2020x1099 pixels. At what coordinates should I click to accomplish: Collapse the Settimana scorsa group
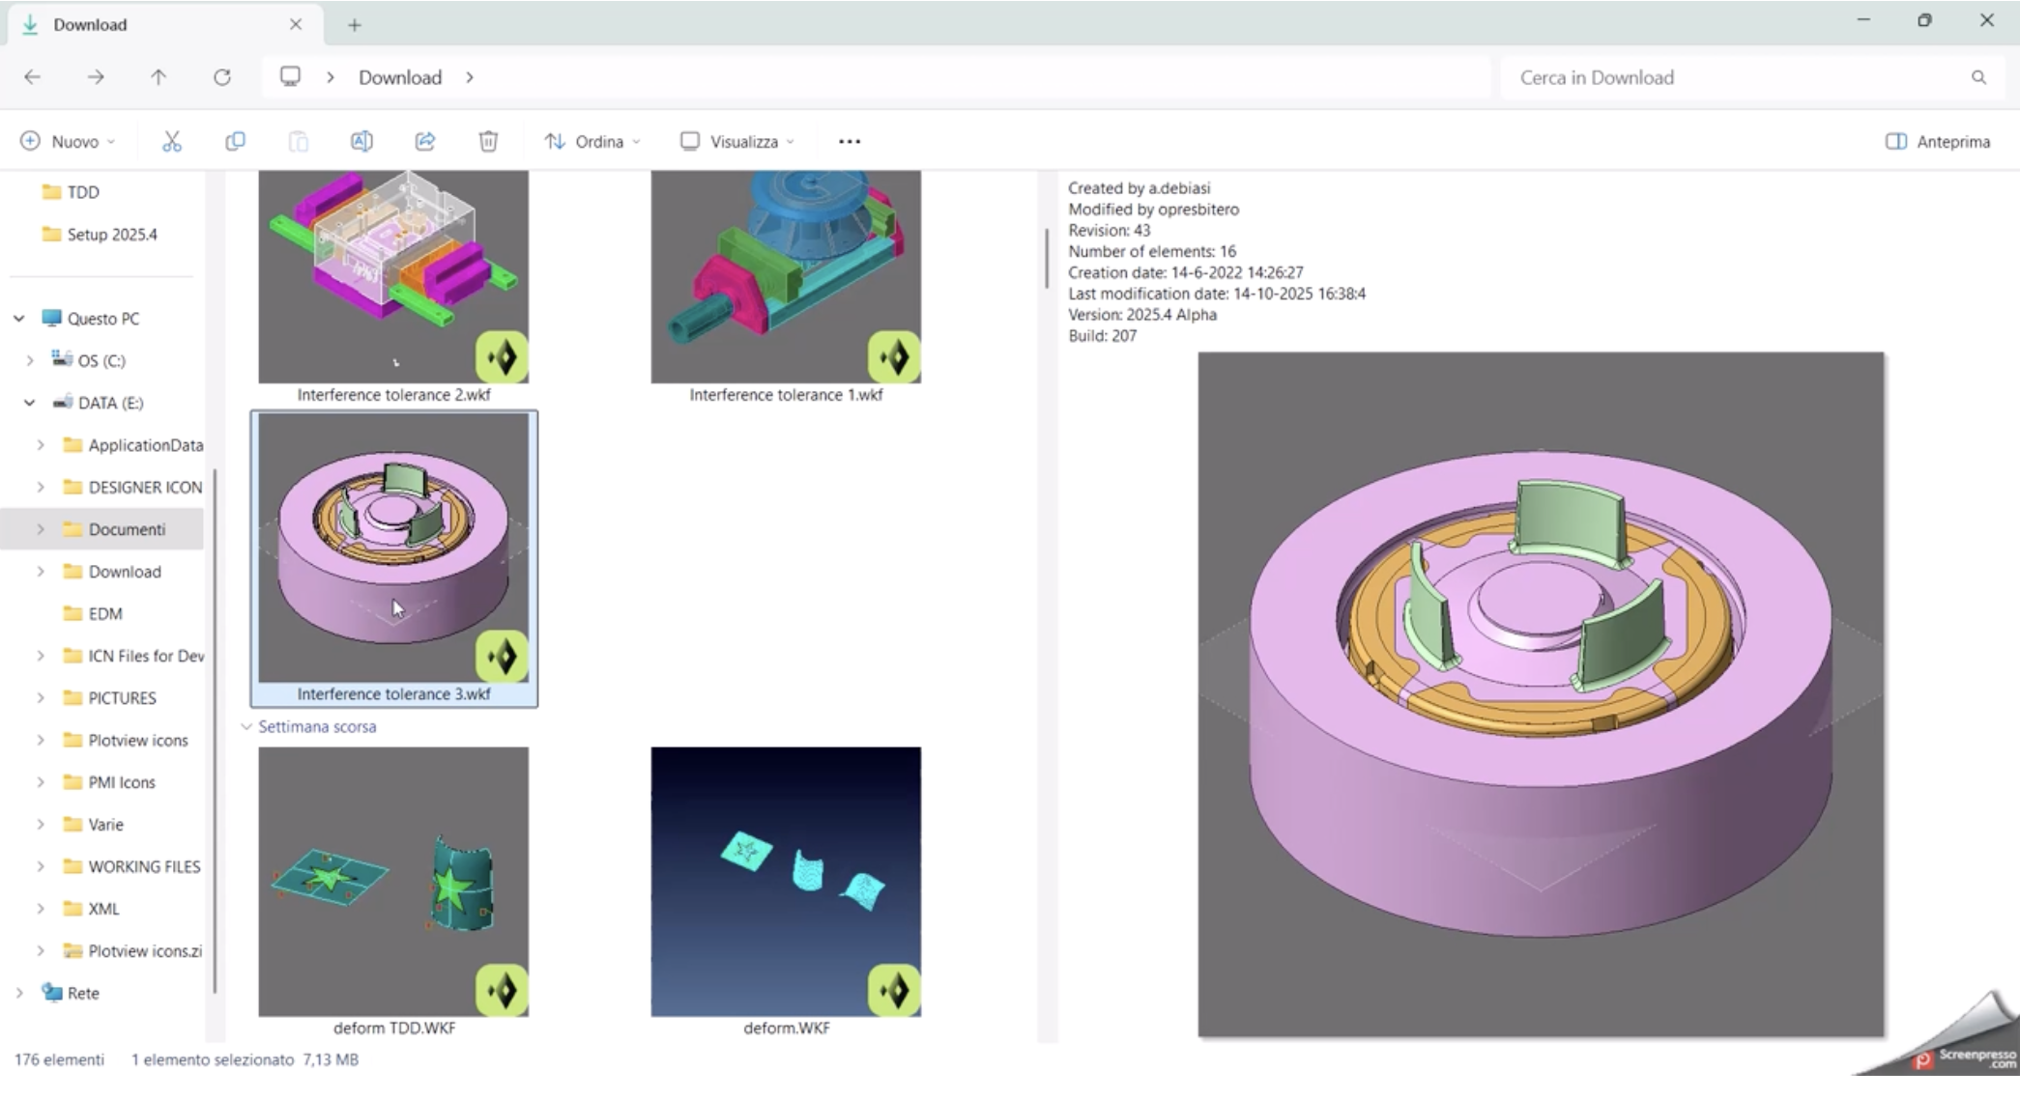point(246,727)
